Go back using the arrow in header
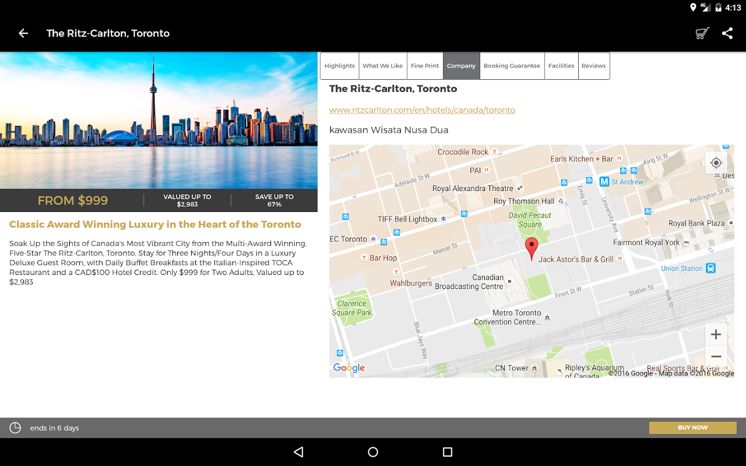The width and height of the screenshot is (746, 466). click(x=23, y=33)
